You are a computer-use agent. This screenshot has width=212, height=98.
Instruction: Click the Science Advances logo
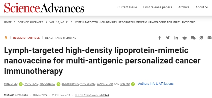[44, 8]
